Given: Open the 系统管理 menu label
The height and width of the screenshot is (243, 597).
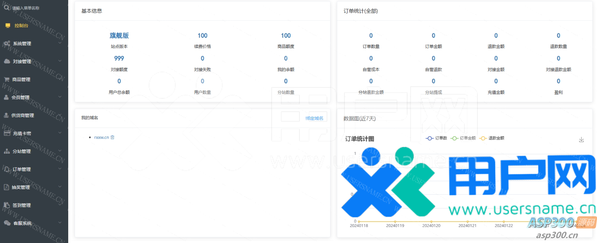Looking at the screenshot, I should pos(22,43).
